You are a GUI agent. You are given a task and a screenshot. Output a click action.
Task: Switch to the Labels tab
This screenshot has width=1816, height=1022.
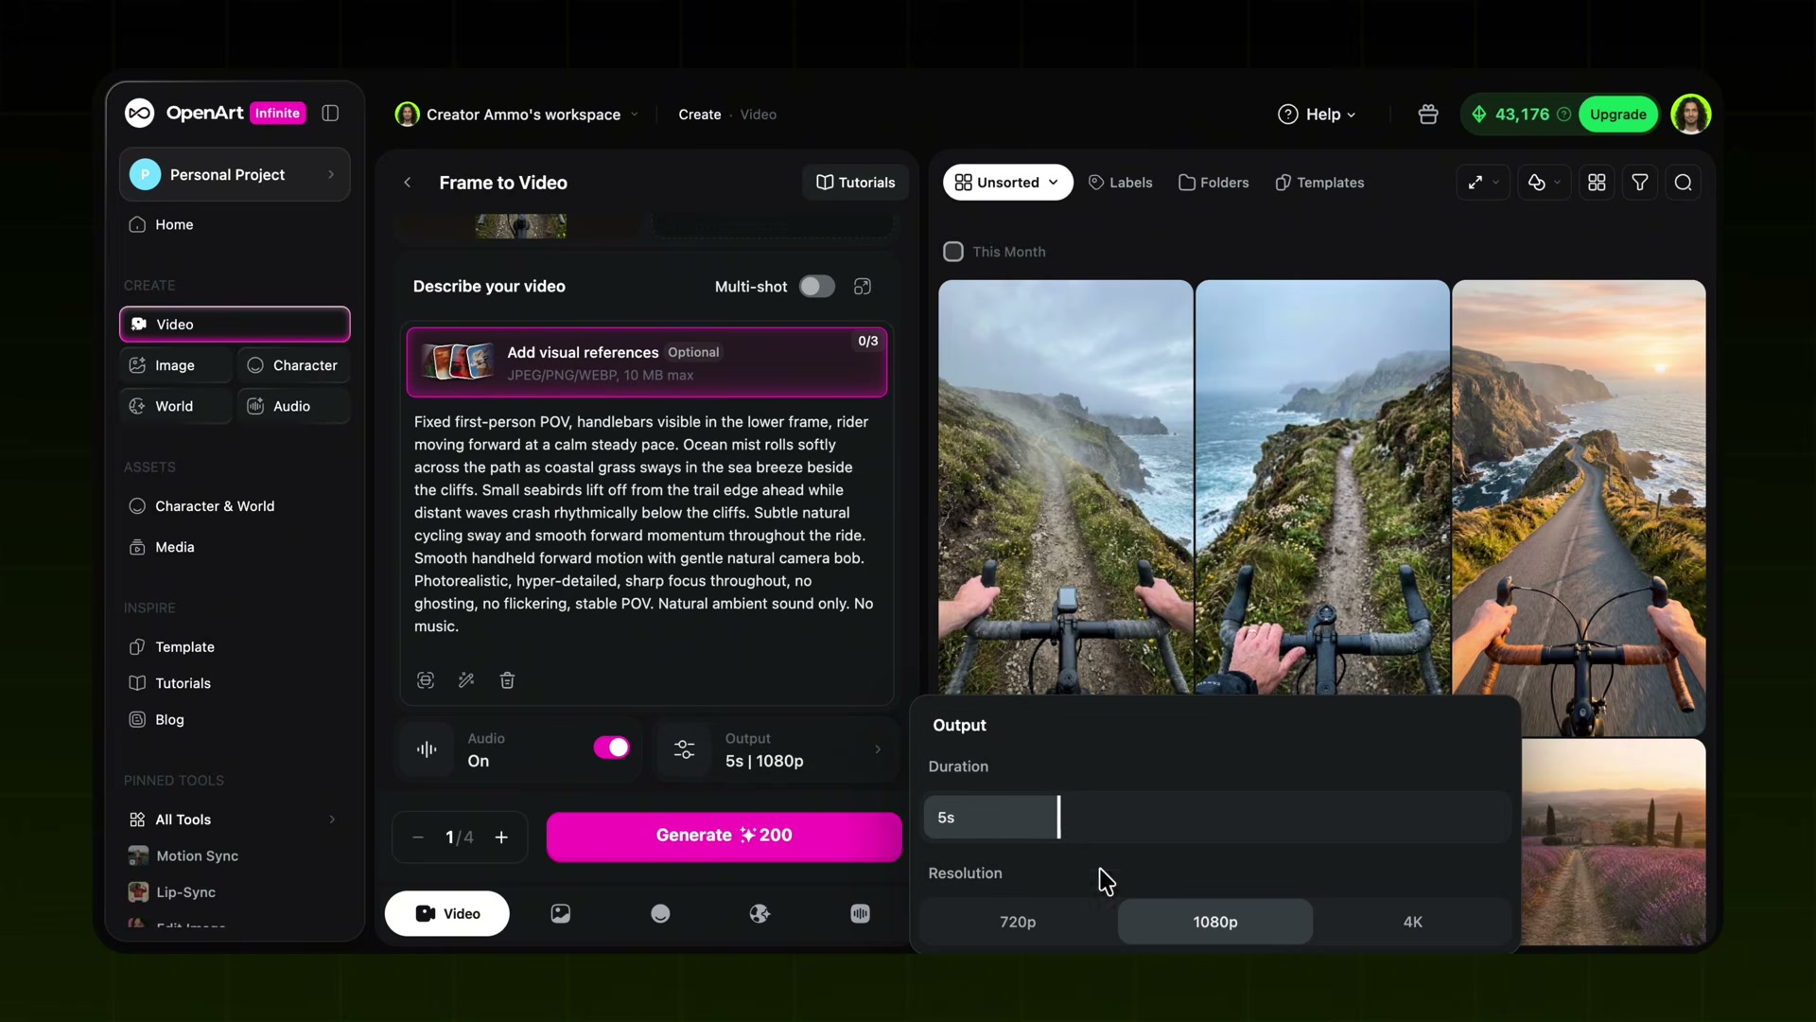point(1121,183)
